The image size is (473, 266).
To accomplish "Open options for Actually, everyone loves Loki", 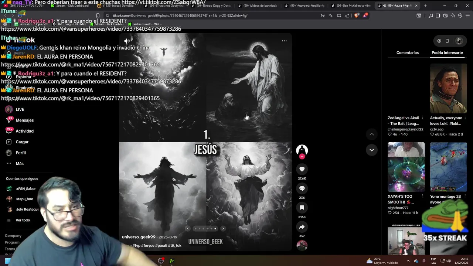I will click(x=465, y=118).
